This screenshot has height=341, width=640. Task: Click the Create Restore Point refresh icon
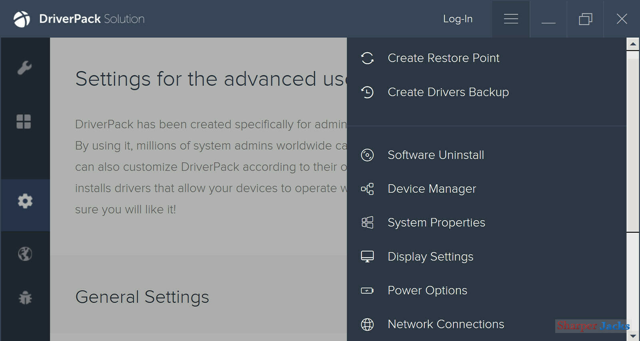367,58
